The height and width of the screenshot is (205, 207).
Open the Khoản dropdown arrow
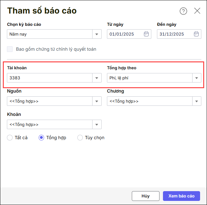point(97,124)
